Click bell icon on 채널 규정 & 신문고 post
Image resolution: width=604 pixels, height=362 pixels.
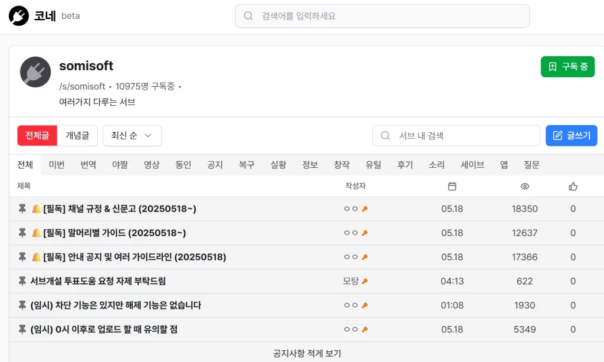click(36, 209)
